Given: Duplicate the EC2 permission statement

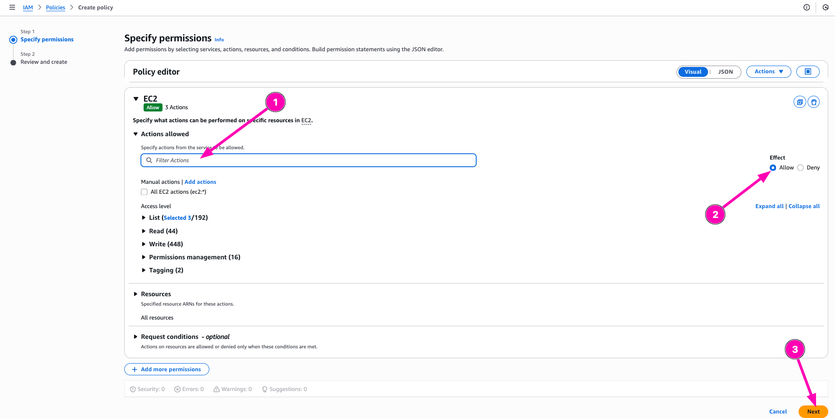Looking at the screenshot, I should pyautogui.click(x=799, y=102).
